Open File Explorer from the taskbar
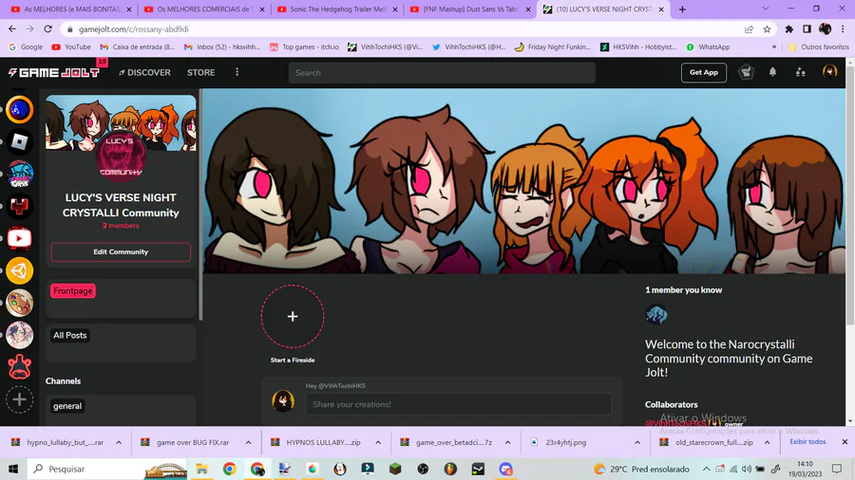 point(201,469)
